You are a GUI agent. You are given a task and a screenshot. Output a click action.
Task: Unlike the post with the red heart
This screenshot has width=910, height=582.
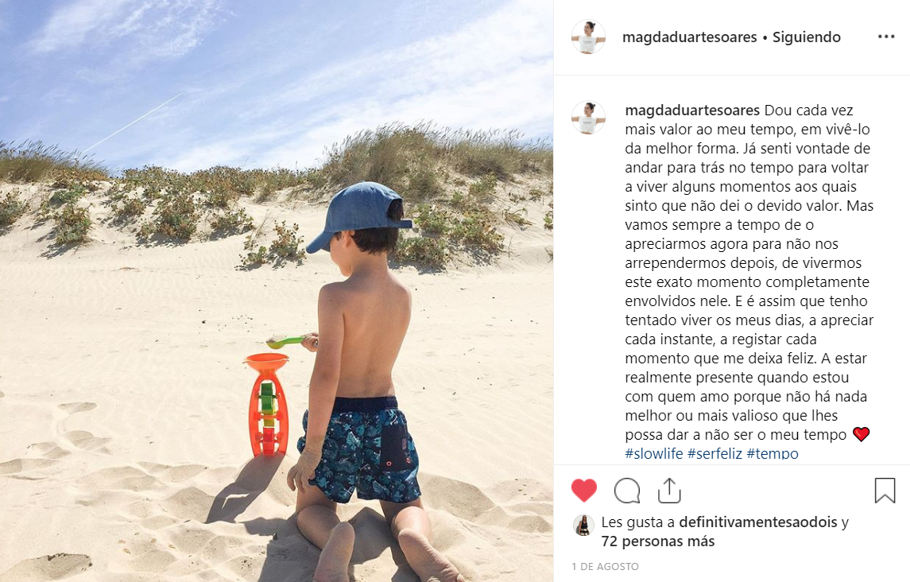(x=584, y=491)
